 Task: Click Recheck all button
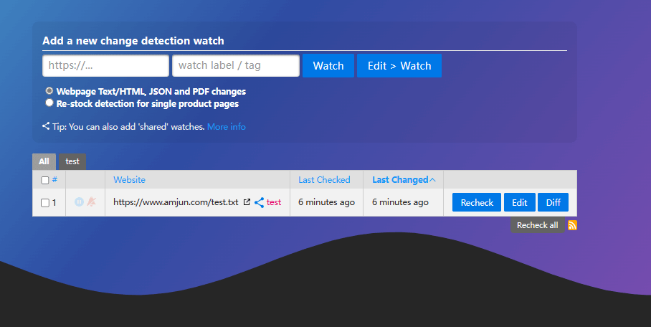click(x=537, y=225)
